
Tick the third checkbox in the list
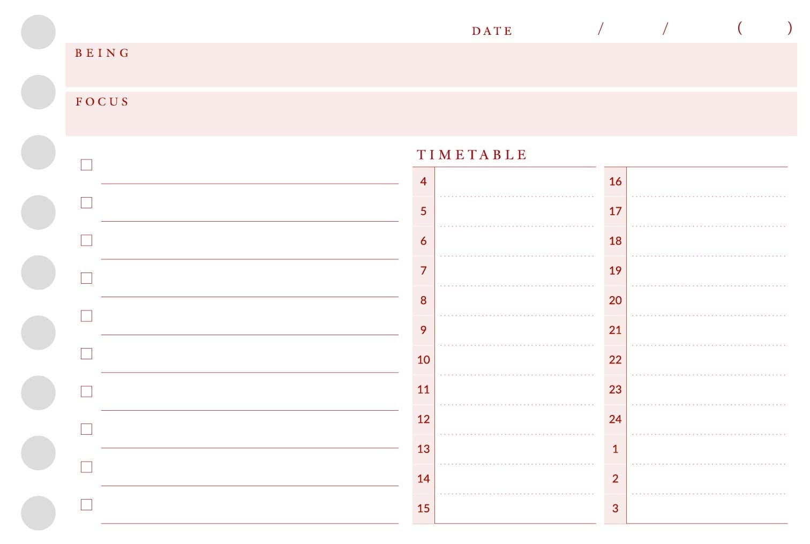86,240
